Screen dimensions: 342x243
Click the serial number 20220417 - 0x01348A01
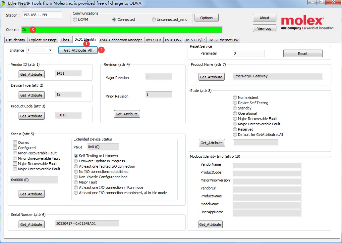[87, 223]
